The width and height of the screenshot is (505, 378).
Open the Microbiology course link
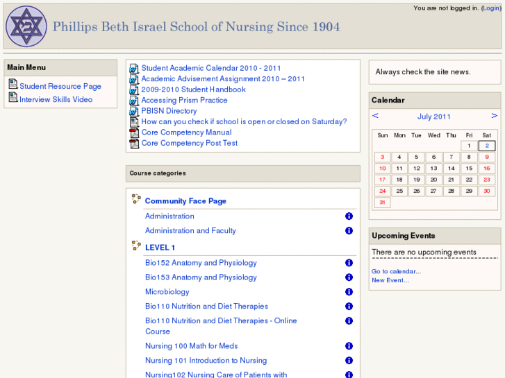(x=167, y=292)
